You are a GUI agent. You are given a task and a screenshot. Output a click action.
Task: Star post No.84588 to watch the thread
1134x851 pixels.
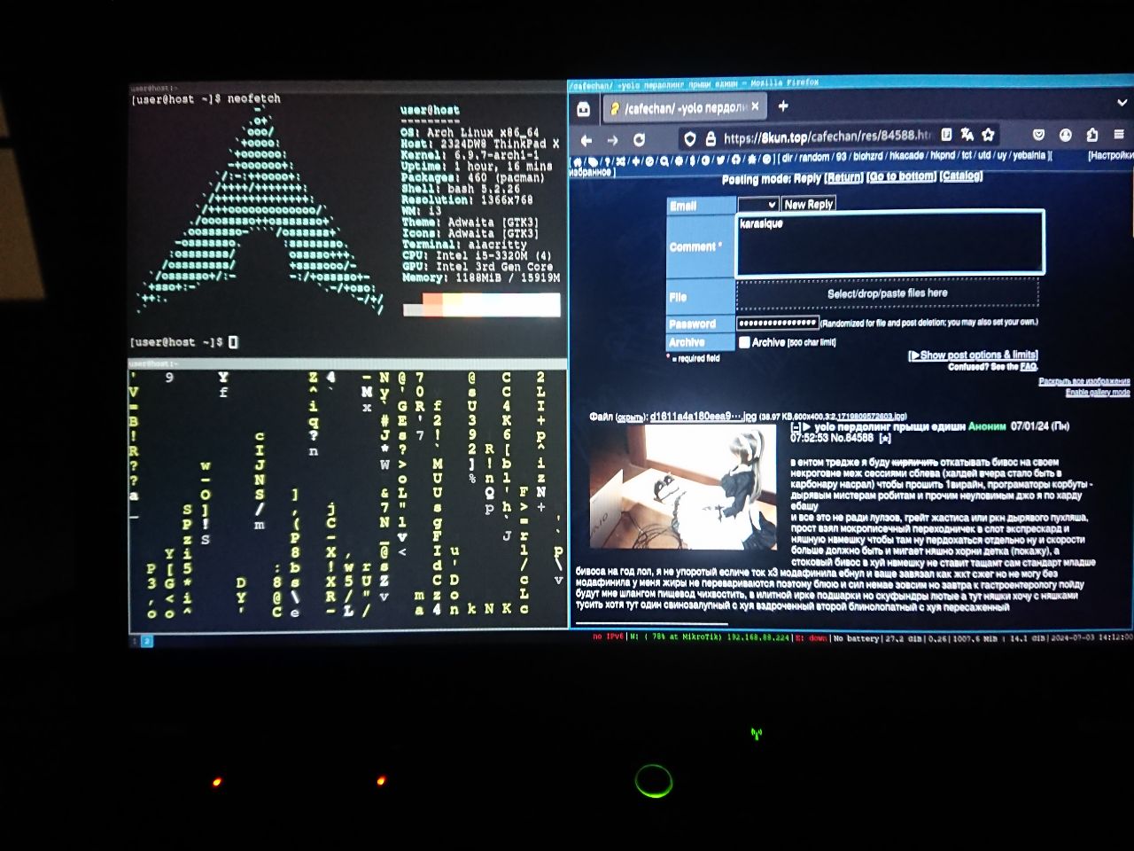click(x=884, y=438)
